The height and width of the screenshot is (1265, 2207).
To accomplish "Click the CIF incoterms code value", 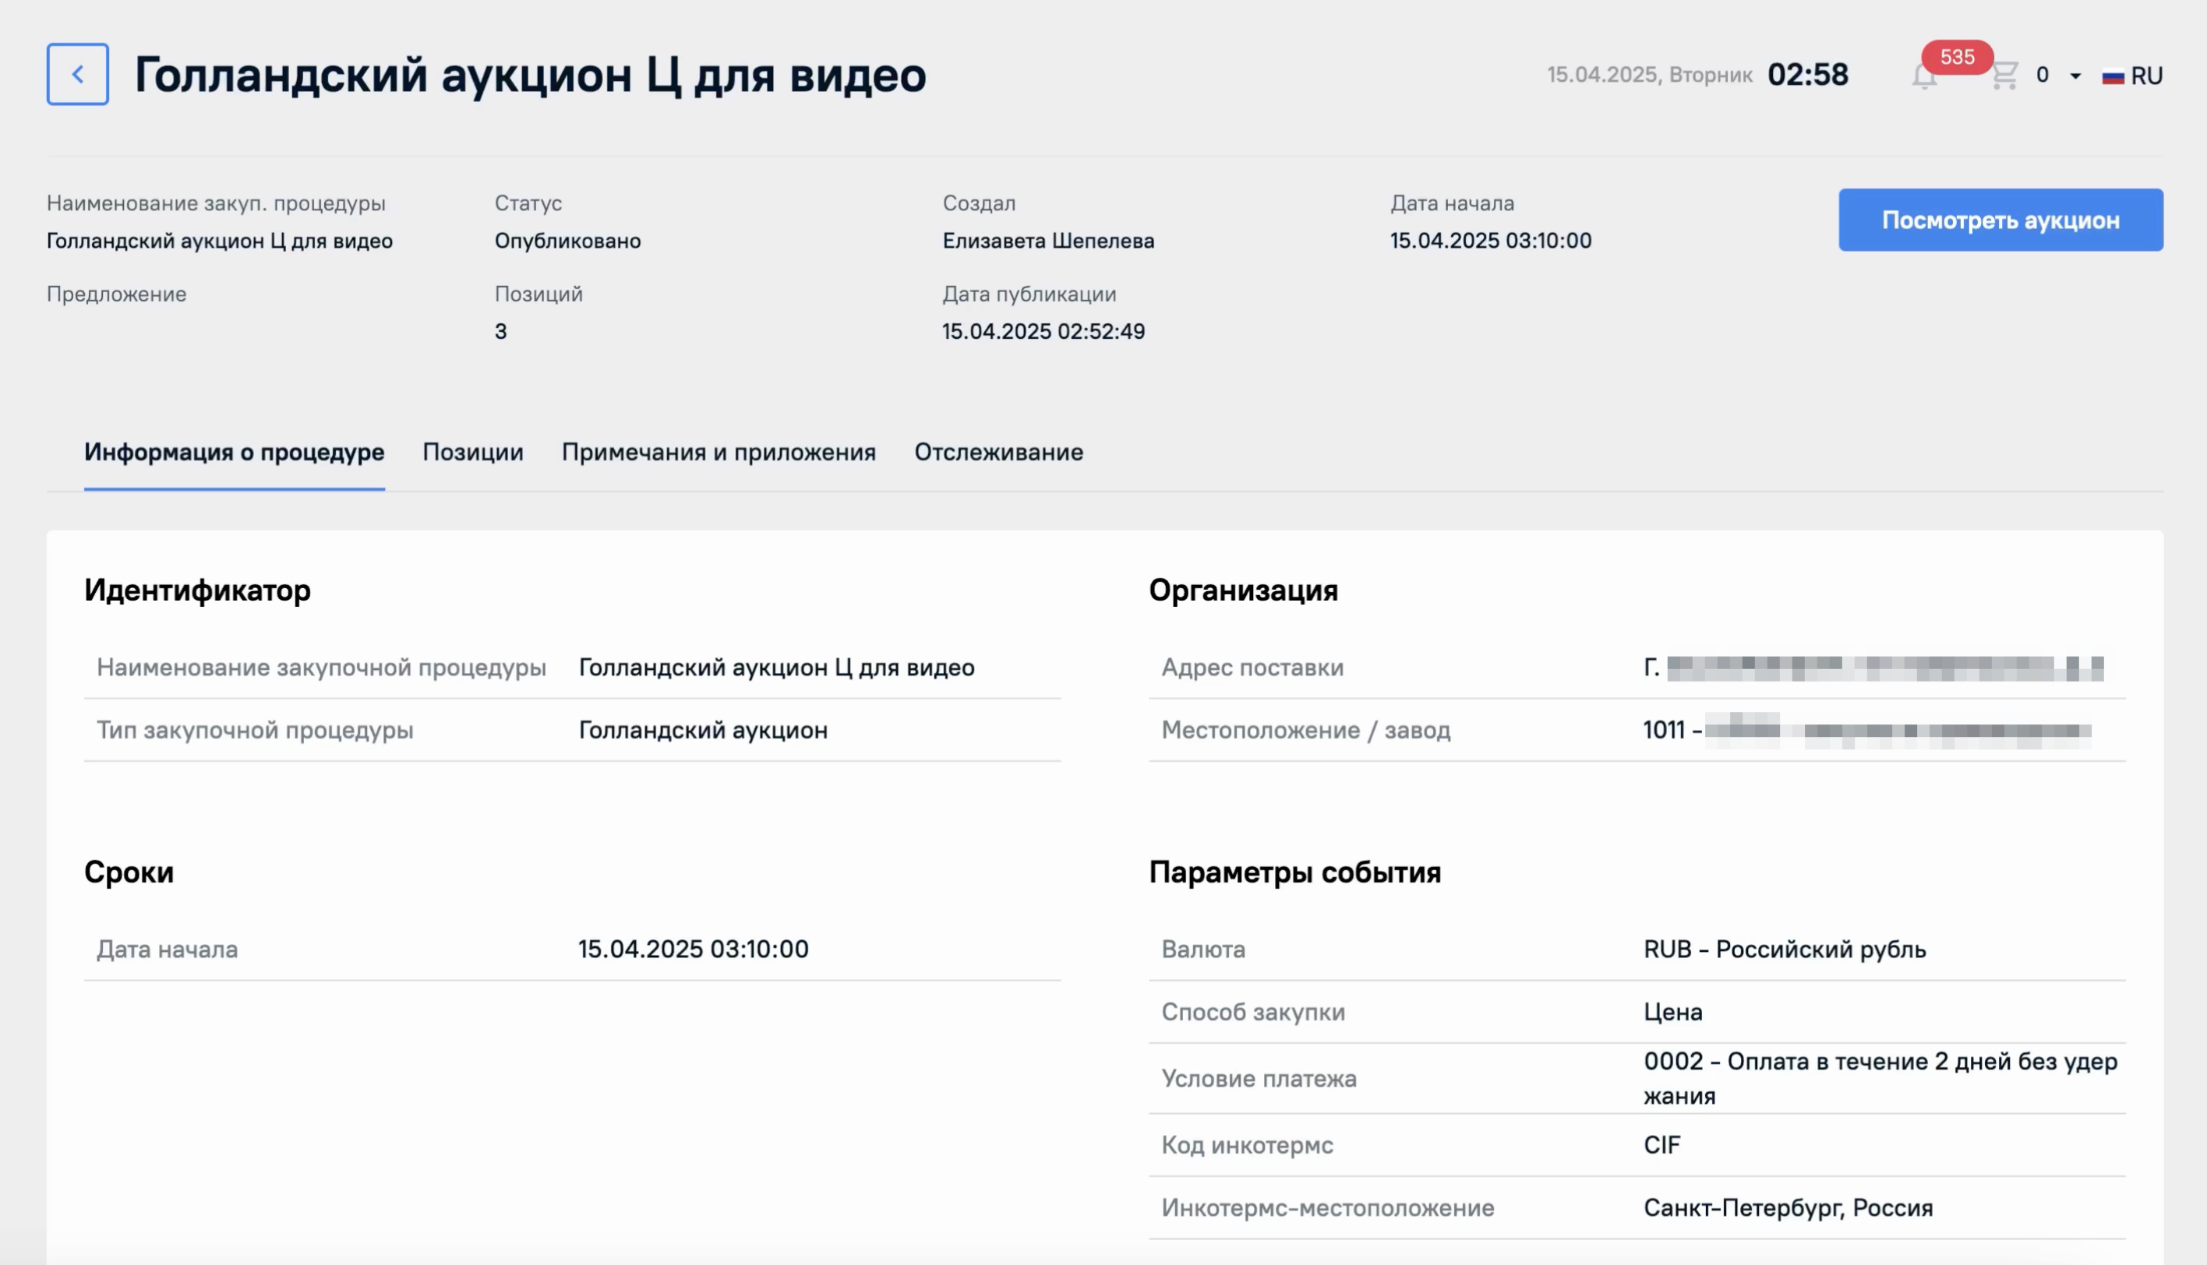I will pyautogui.click(x=1661, y=1144).
